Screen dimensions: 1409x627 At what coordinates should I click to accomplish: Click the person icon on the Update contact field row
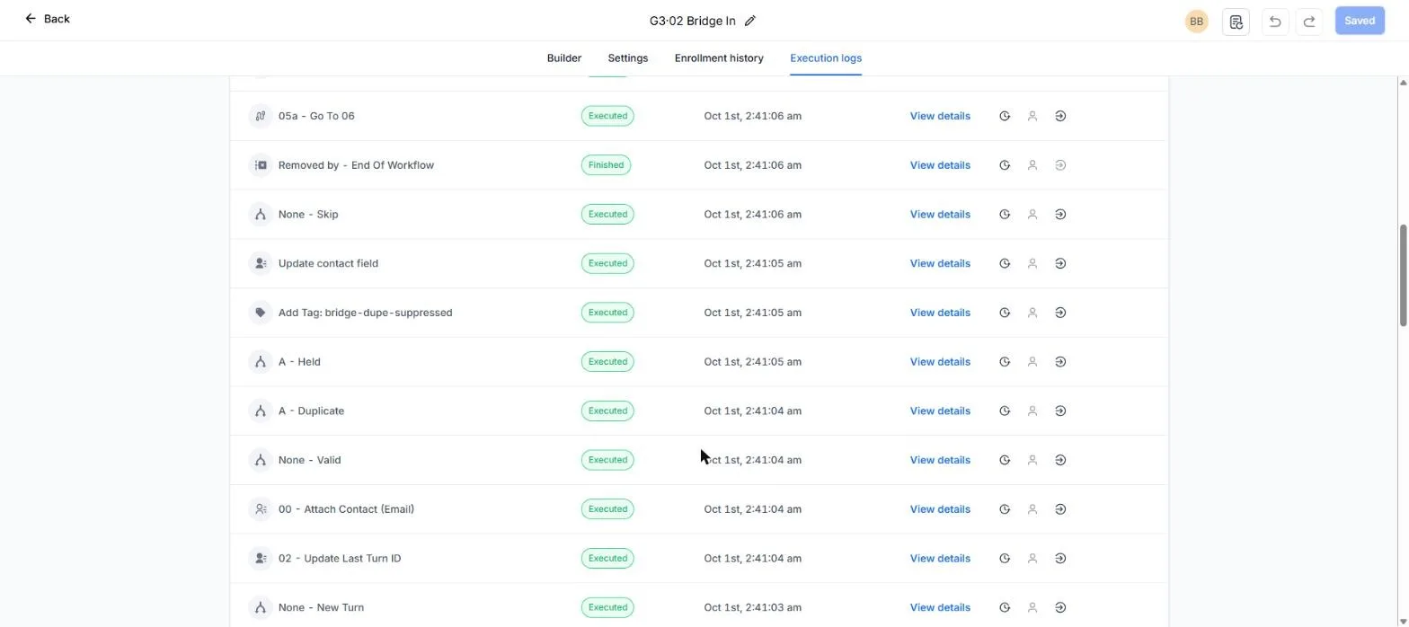pos(1032,263)
